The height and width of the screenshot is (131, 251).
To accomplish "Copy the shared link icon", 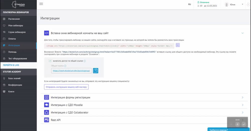I will [96, 71].
